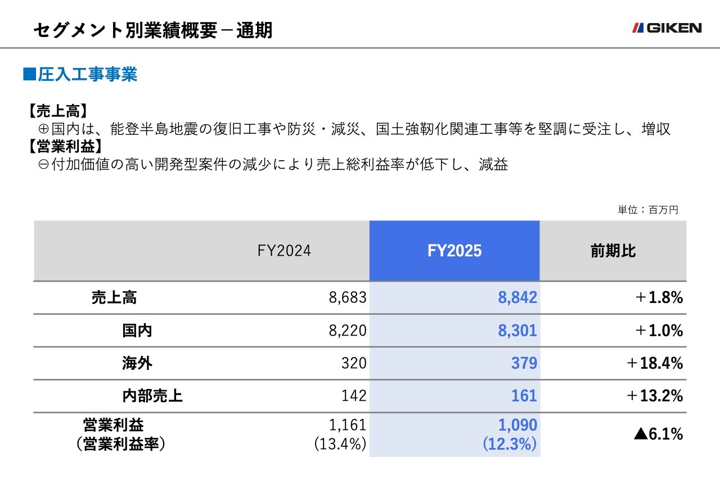The image size is (720, 498).
Task: Click the 前期比 column header
Action: 613,251
